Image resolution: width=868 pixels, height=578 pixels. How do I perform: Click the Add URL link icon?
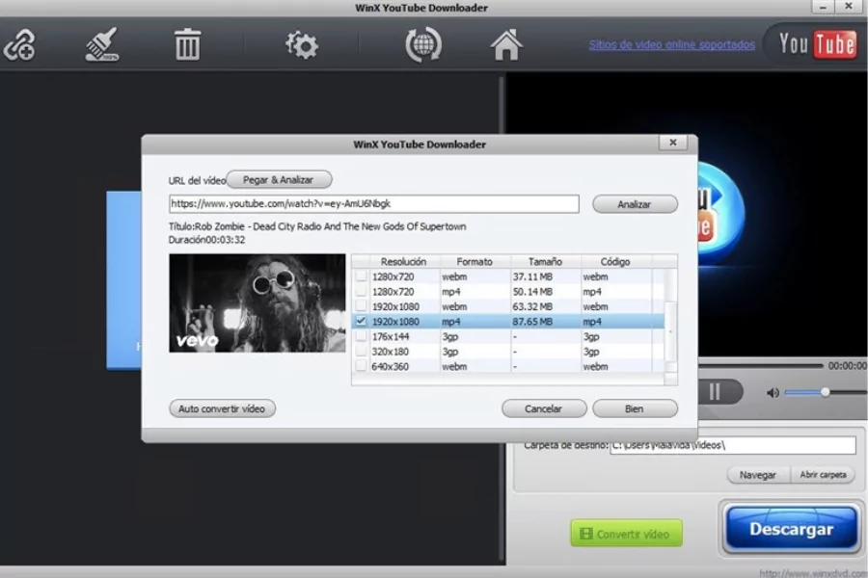[19, 45]
